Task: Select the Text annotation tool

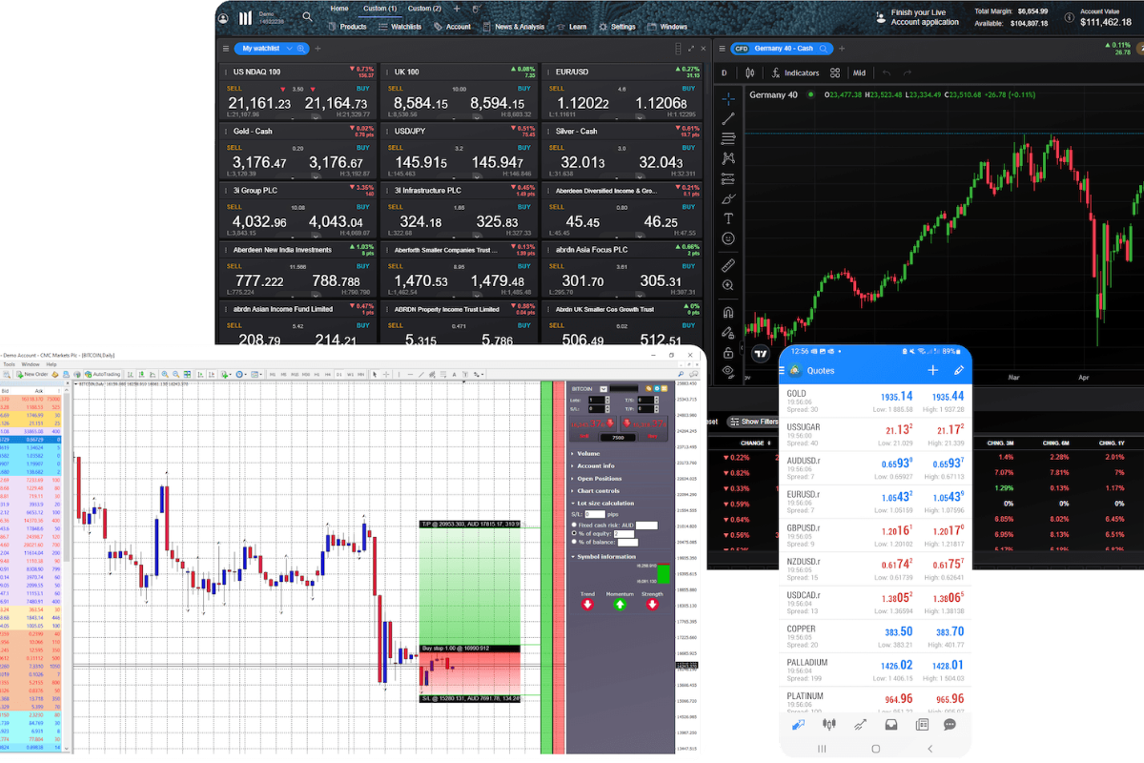Action: pos(728,219)
